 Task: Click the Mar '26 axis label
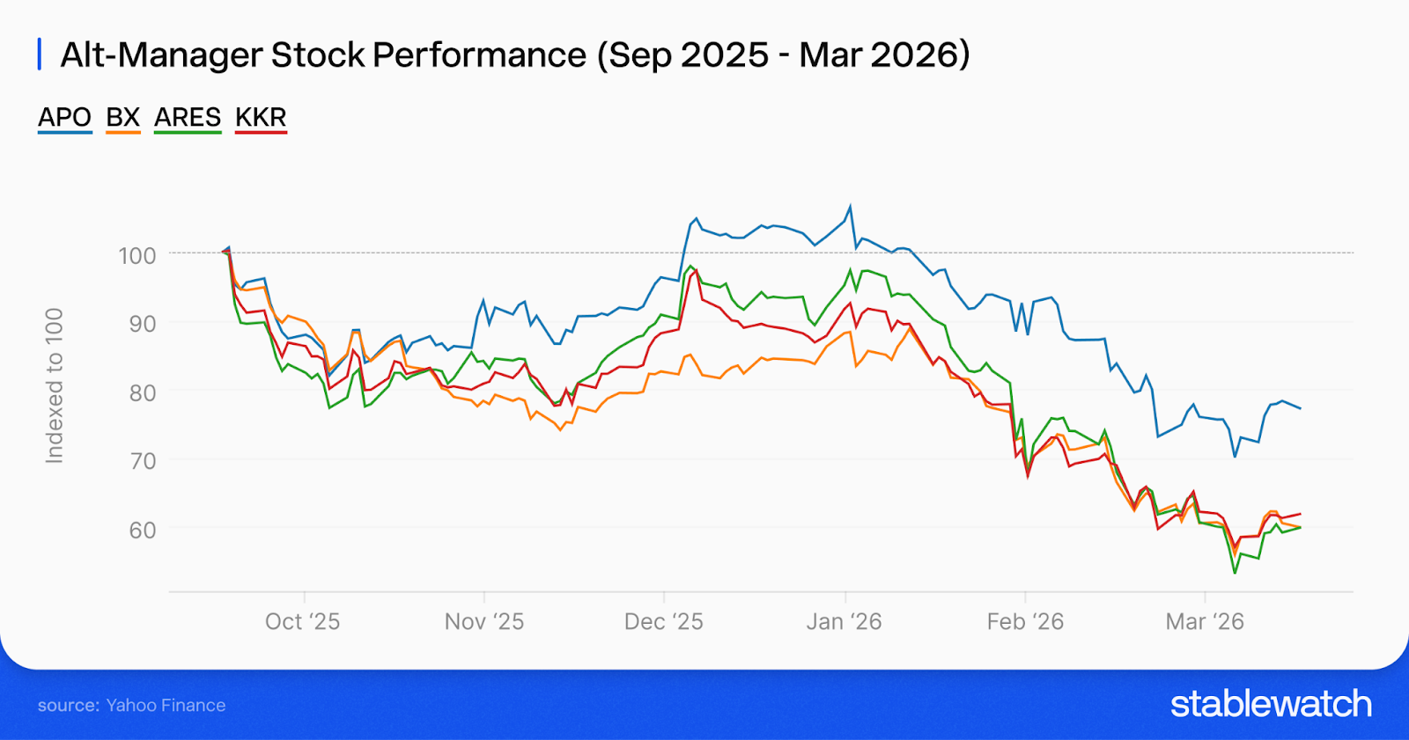pyautogui.click(x=1205, y=622)
